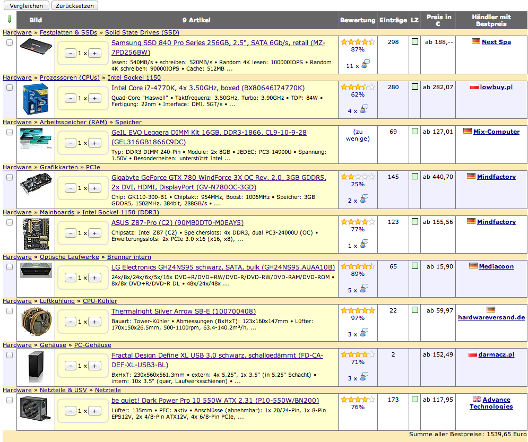The height and width of the screenshot is (442, 528).
Task: Click Intel Core i7 box thumbnail
Action: click(x=36, y=99)
